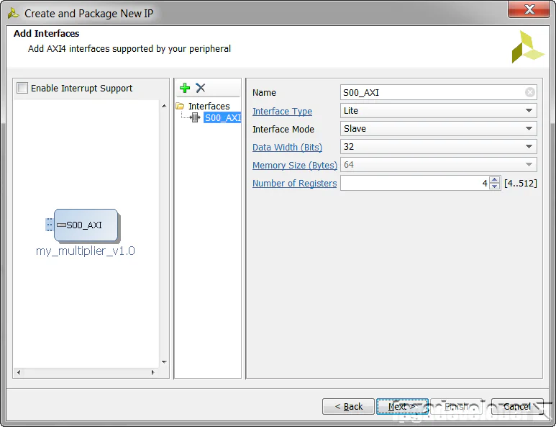Open the Data Width (Bits) link
The image size is (556, 427).
[x=287, y=148]
